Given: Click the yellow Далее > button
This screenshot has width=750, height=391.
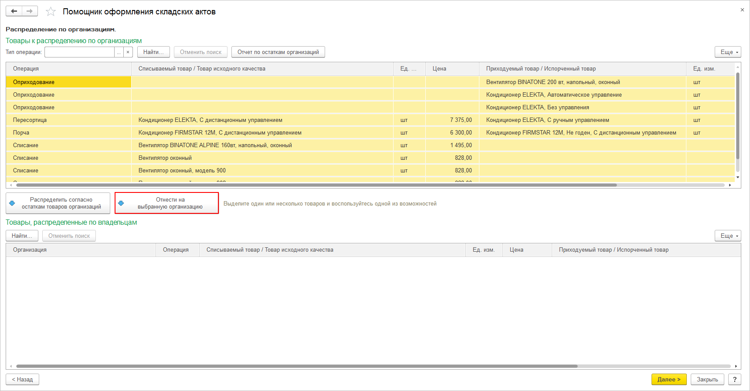Looking at the screenshot, I should (x=669, y=380).
